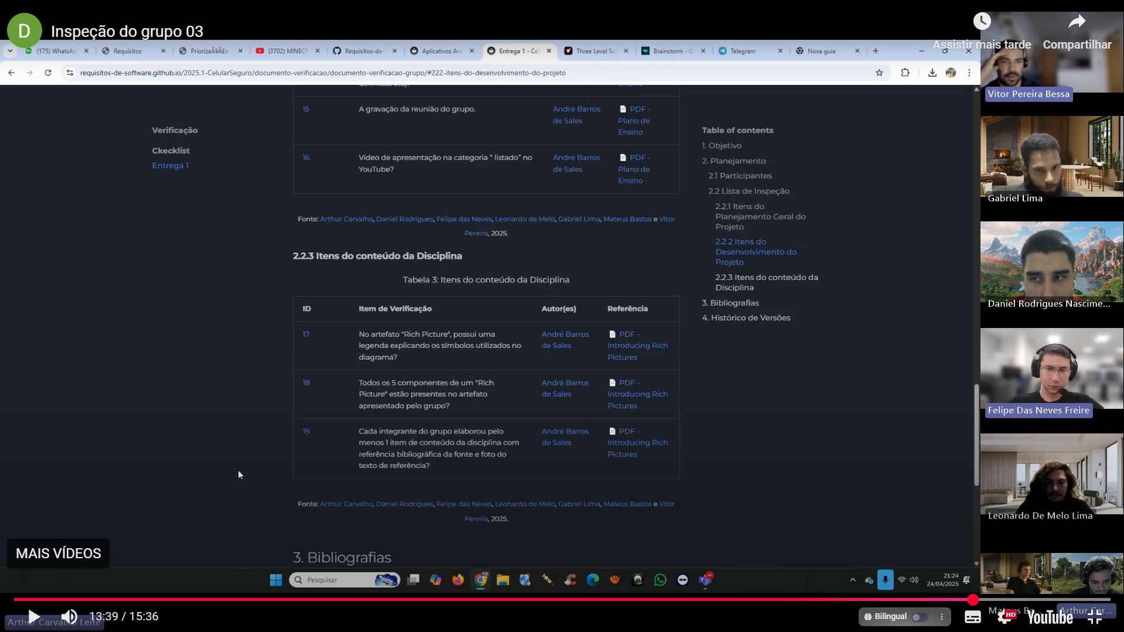Click author André Barros de Sales on row 15
Viewport: 1124px width, 632px height.
(x=576, y=115)
